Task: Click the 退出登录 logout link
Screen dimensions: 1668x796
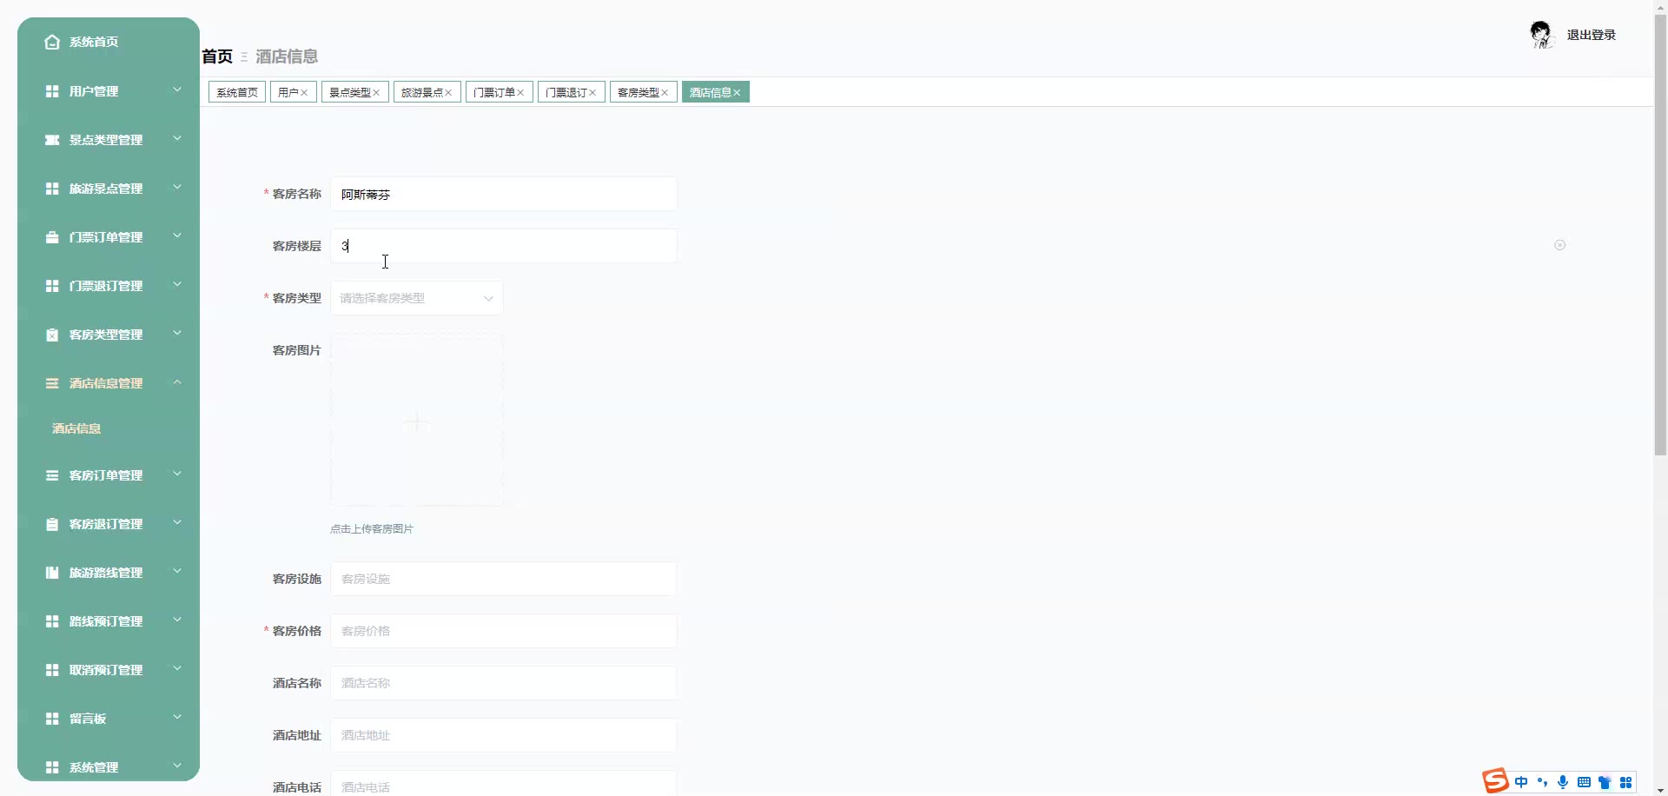Action: (1592, 35)
